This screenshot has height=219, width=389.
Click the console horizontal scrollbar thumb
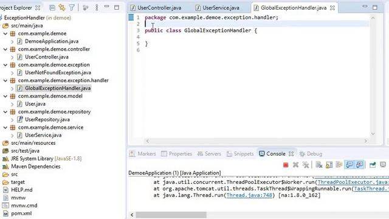tap(171, 215)
